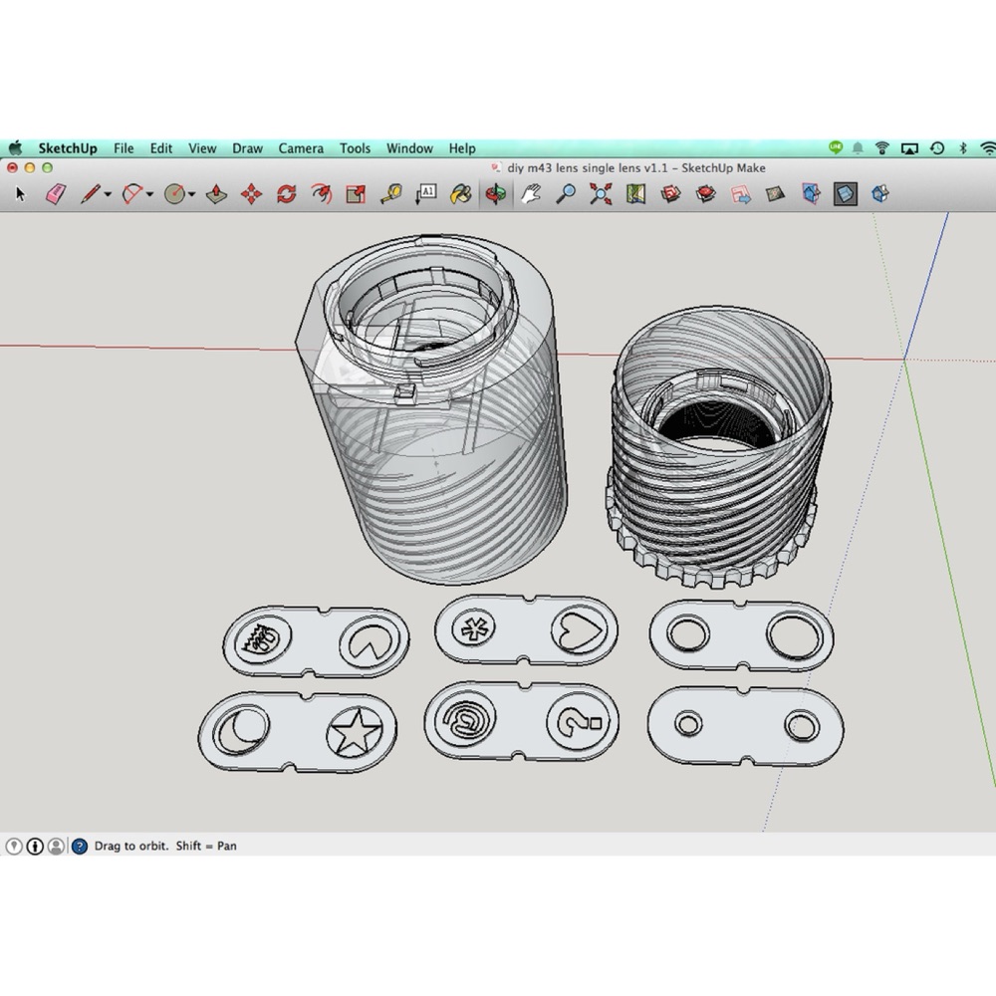This screenshot has height=996, width=996.
Task: Close the SketchUp window with red button
Action: tap(12, 167)
